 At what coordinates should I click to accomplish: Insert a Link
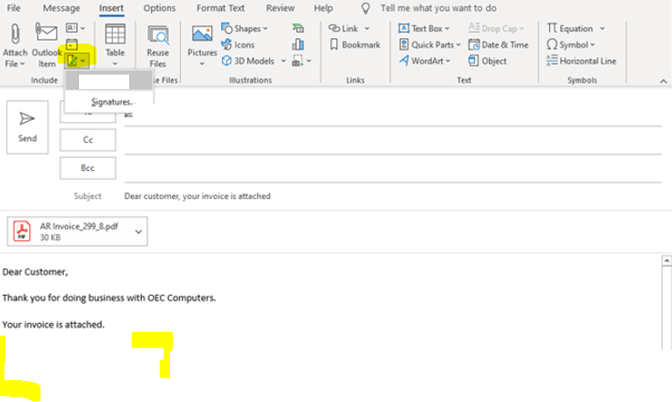coord(344,28)
